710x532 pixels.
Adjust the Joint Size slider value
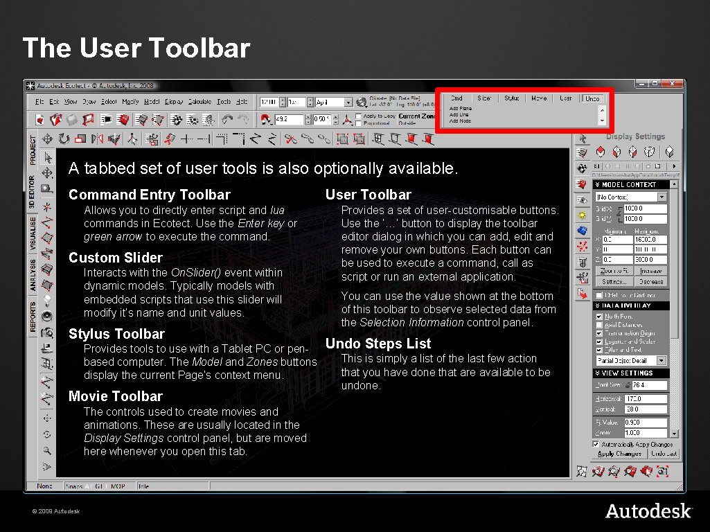(x=628, y=384)
